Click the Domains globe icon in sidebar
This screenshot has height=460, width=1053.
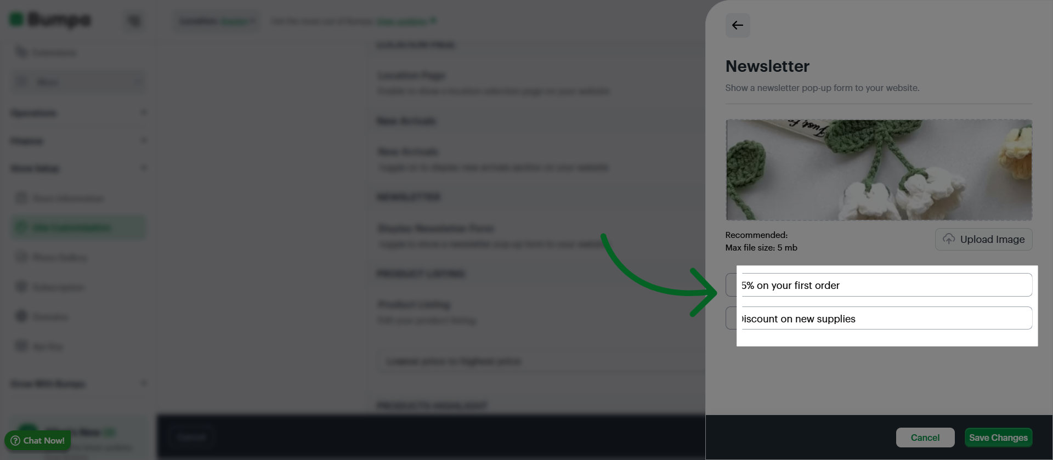[21, 316]
